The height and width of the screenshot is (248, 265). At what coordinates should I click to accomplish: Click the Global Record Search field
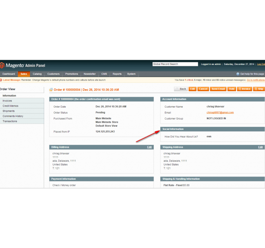pyautogui.click(x=175, y=64)
